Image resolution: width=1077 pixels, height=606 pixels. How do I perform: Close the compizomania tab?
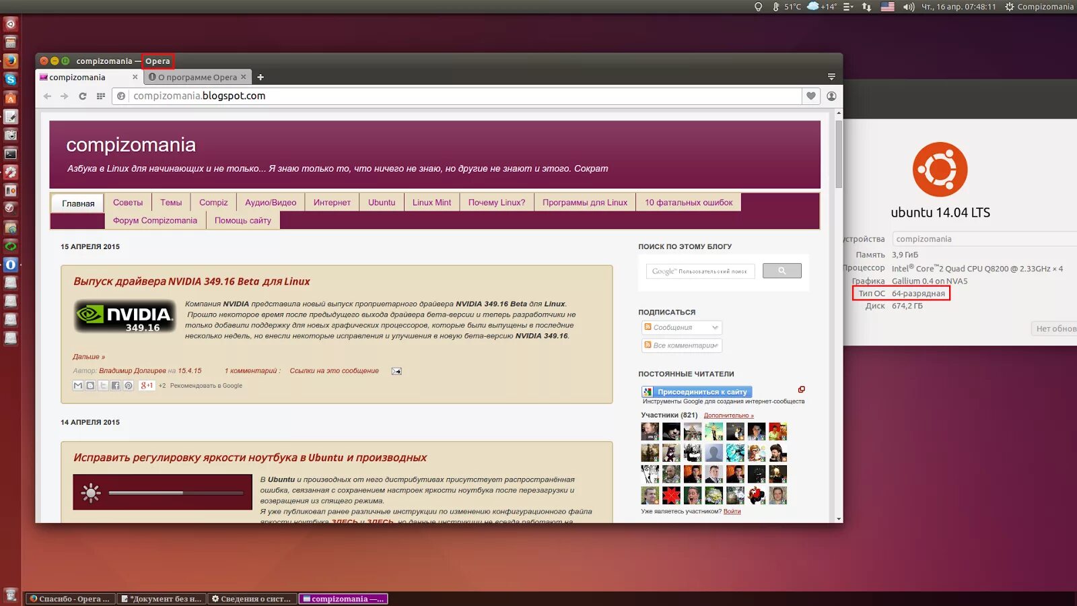(135, 77)
